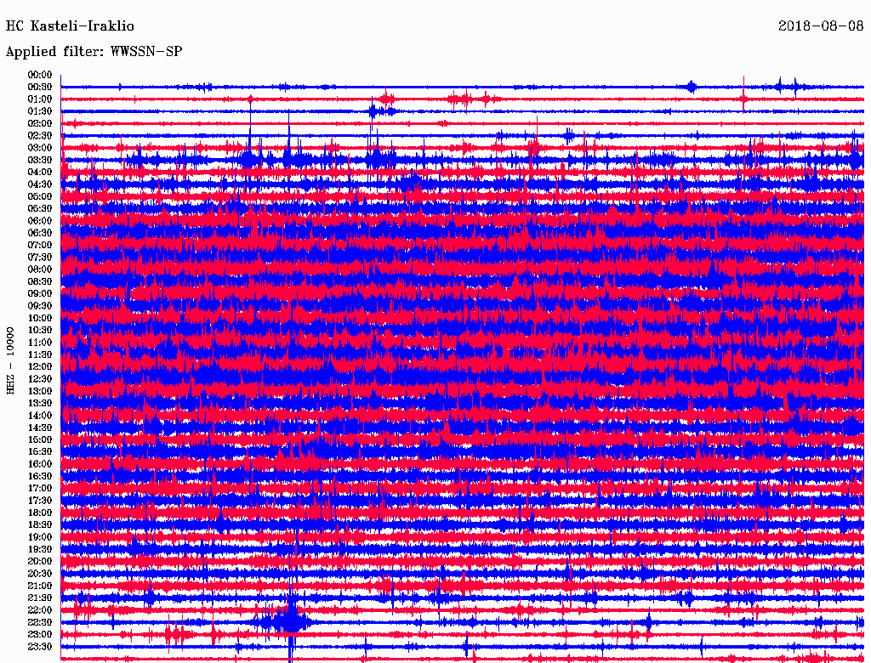The width and height of the screenshot is (871, 663).
Task: Click the 12:30 time label
Action: [x=40, y=379]
